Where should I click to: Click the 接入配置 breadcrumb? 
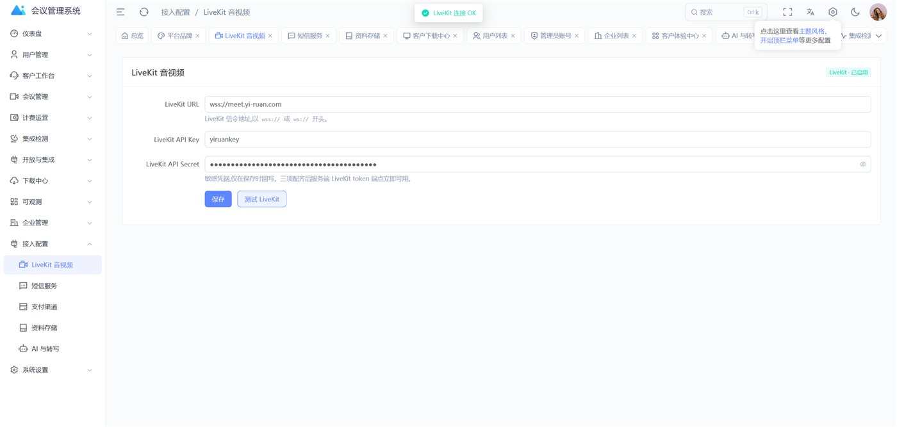tap(176, 12)
